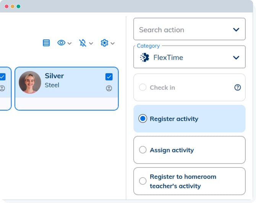Open the FlexTime Category dropdown

[236, 57]
